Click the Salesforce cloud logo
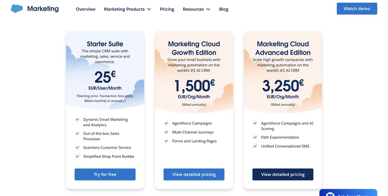 pyautogui.click(x=17, y=9)
